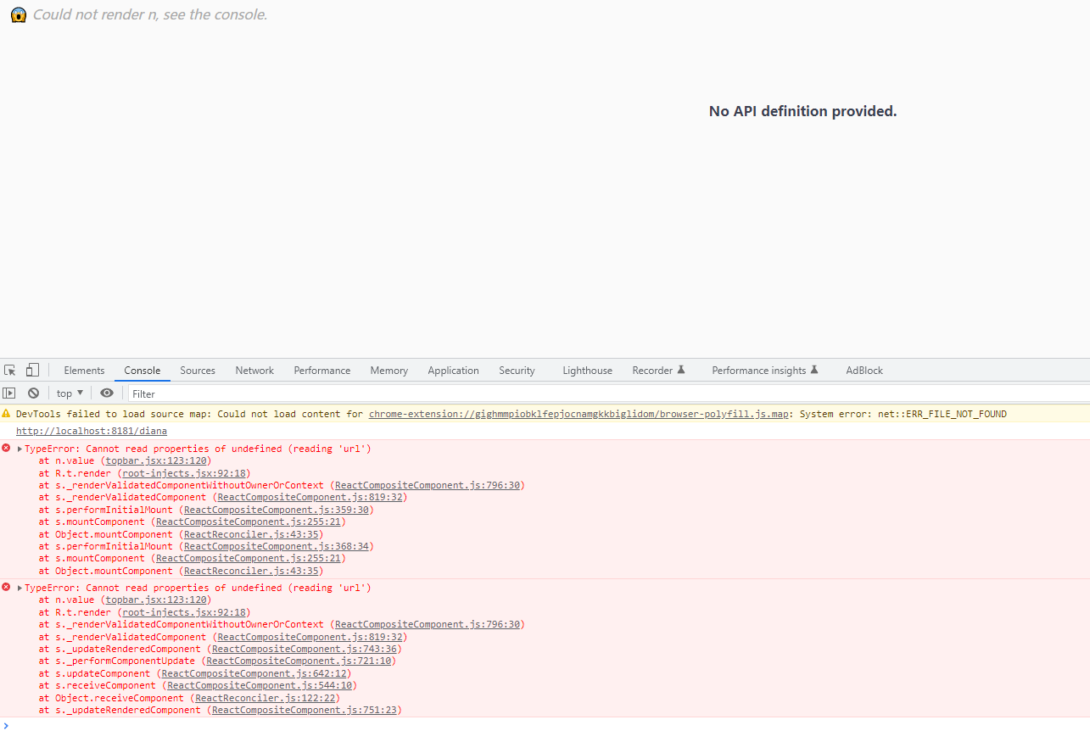Open the top frame context dropdown
The image size is (1090, 742).
tap(68, 393)
